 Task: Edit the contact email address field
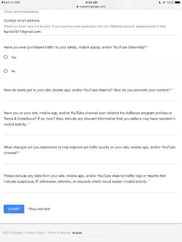tap(91, 32)
